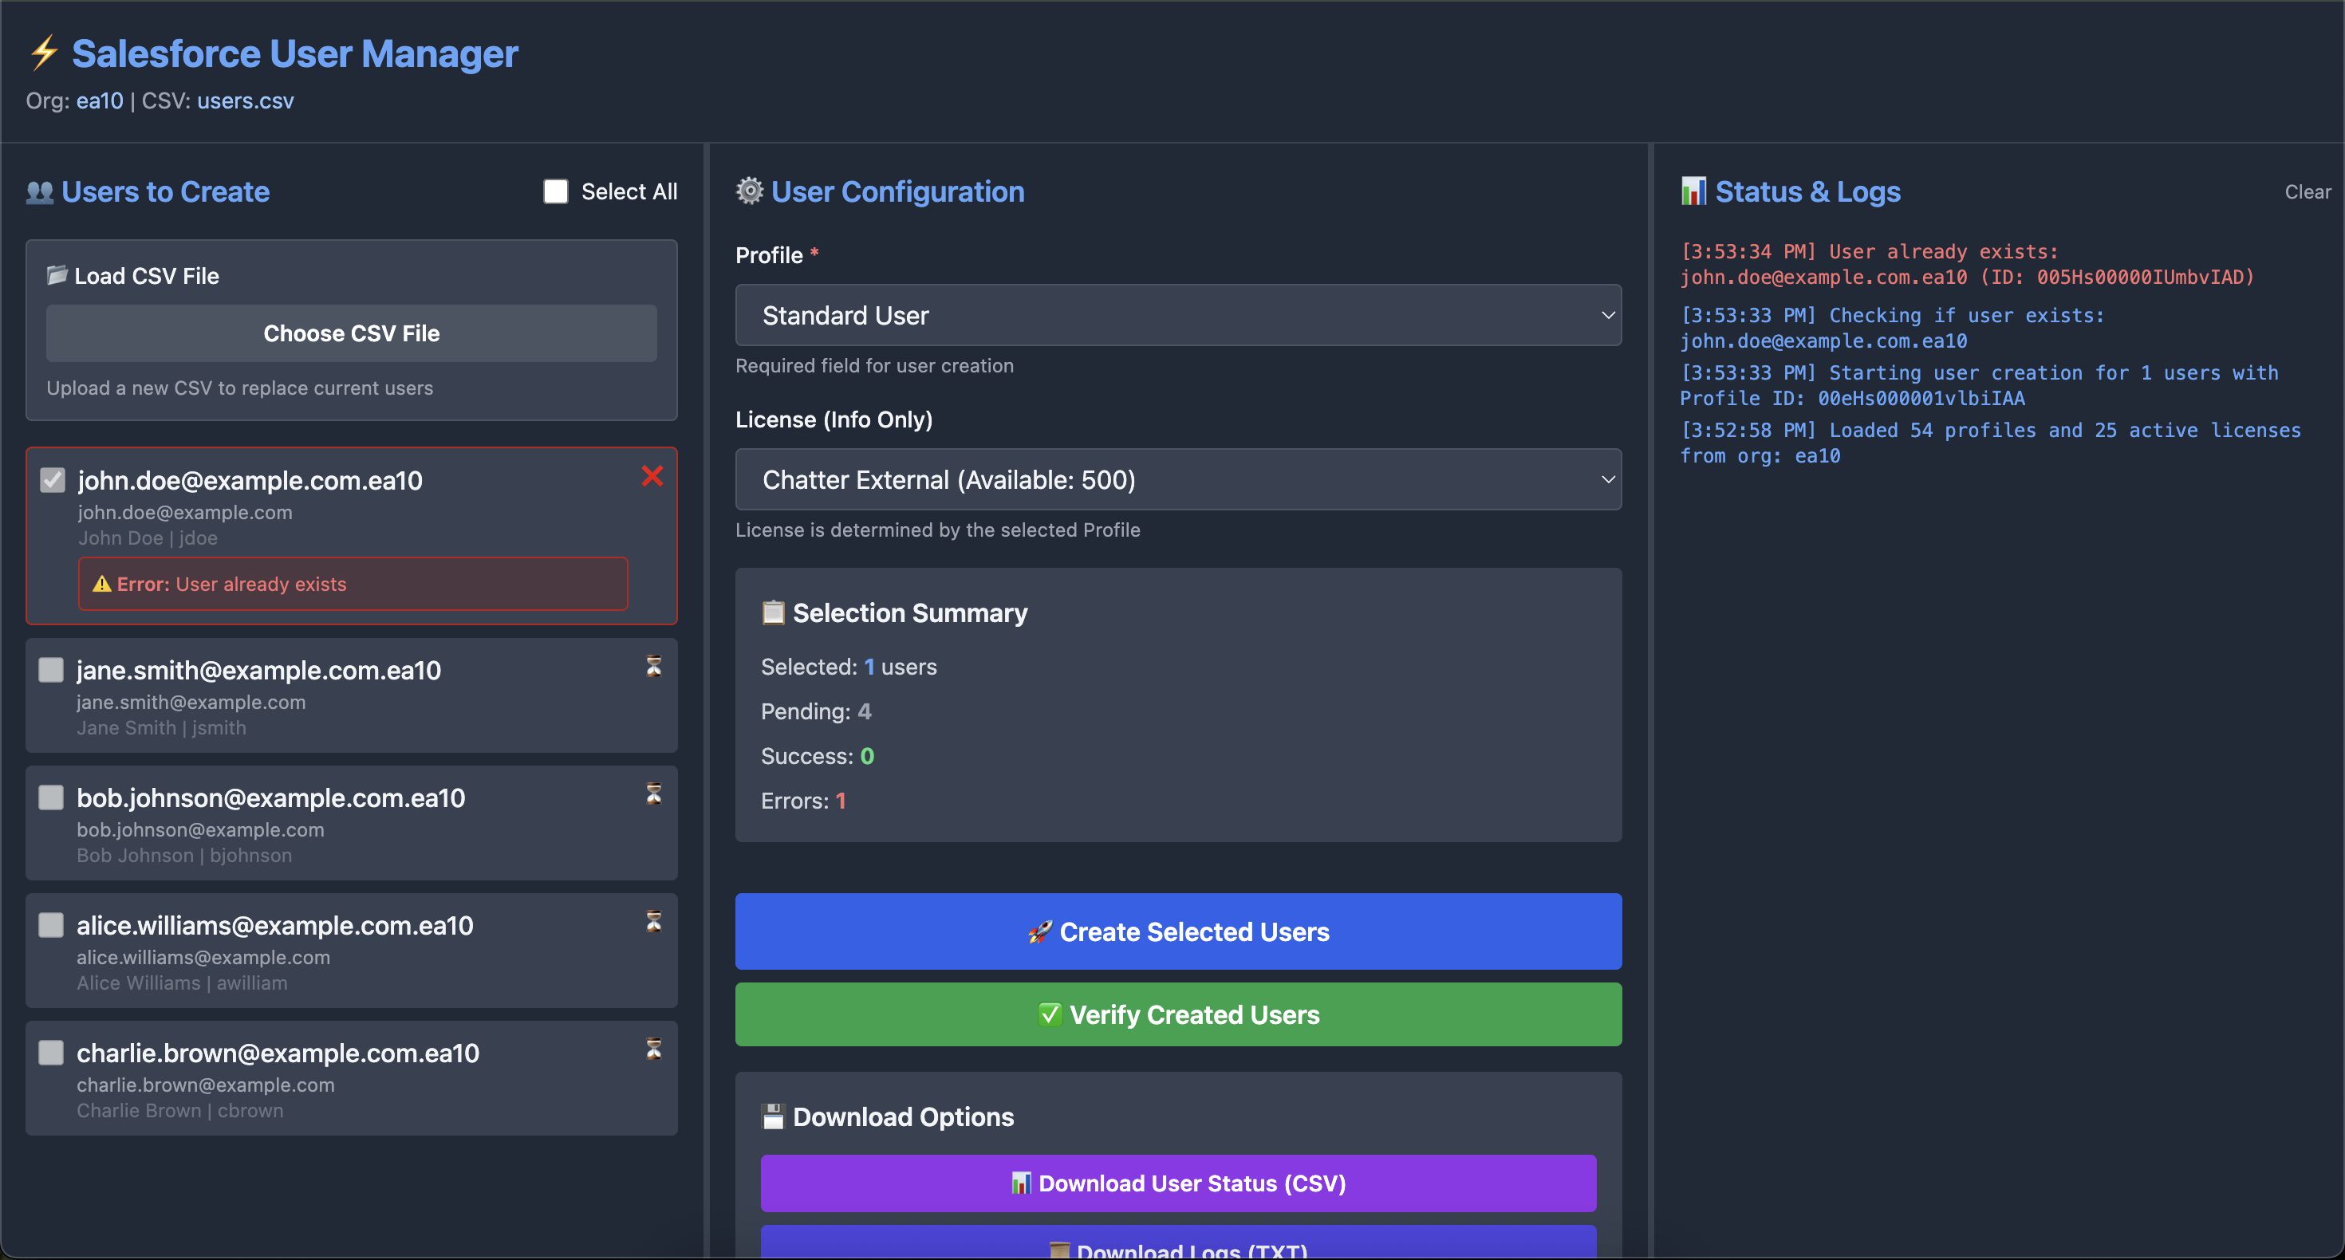Click hourglass icon on alice.williams row
This screenshot has width=2345, height=1260.
(x=653, y=921)
